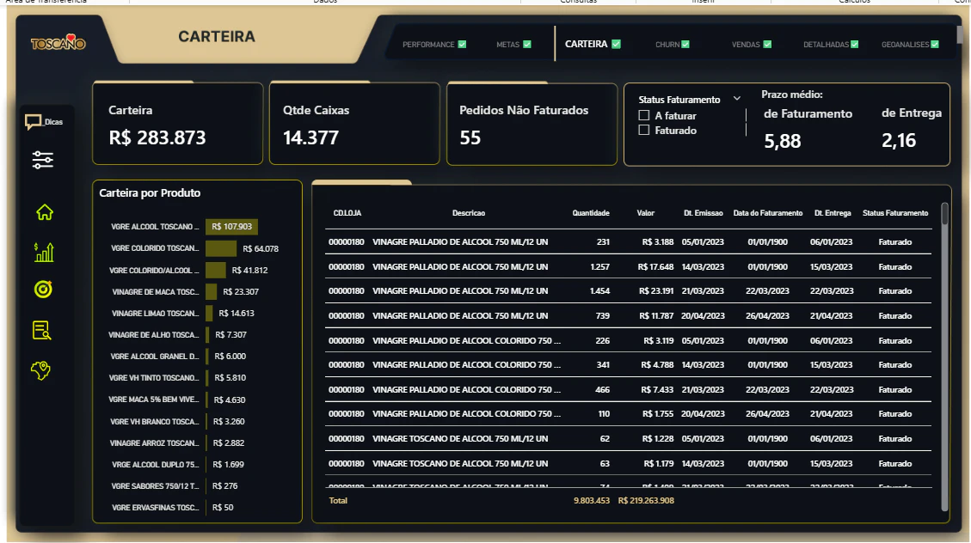Switch to the PERFORMANCE tab
971x543 pixels.
click(x=428, y=45)
